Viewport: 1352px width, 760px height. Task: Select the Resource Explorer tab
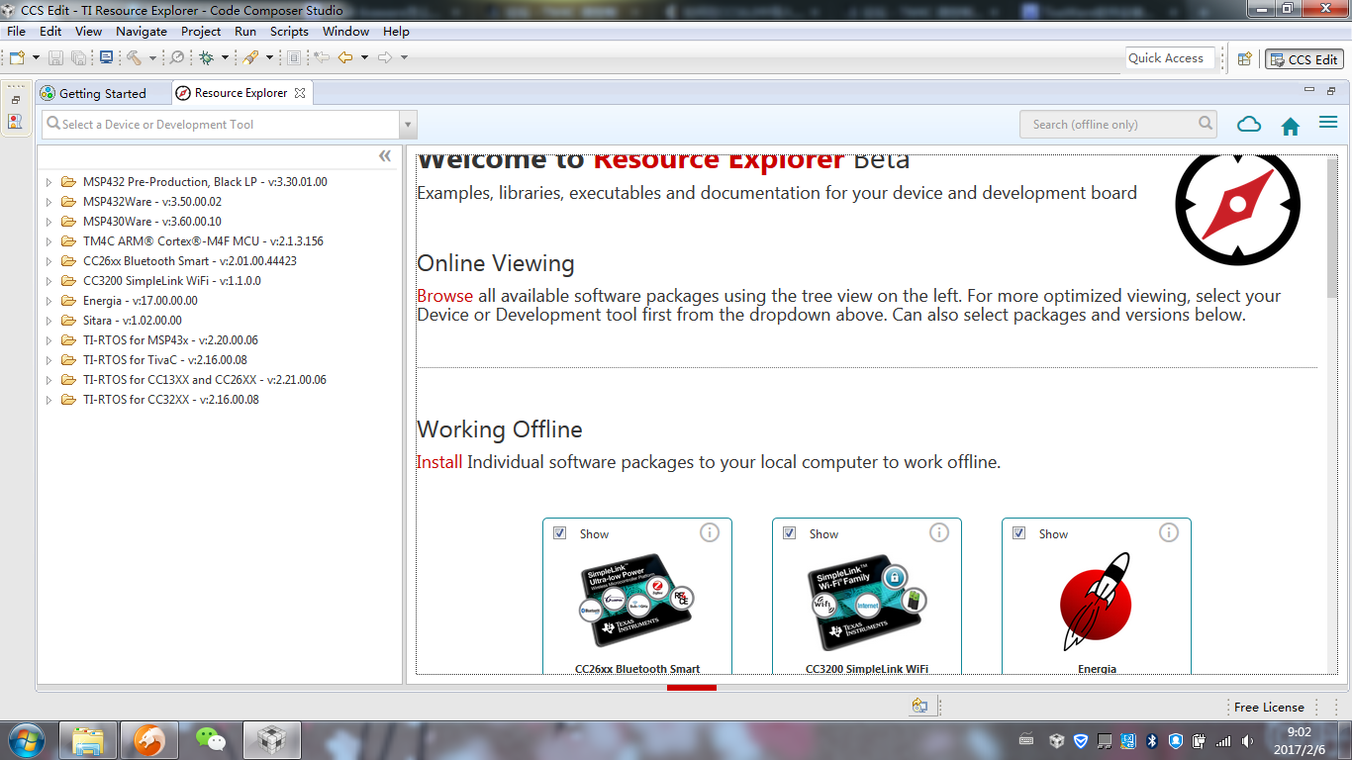pyautogui.click(x=241, y=93)
